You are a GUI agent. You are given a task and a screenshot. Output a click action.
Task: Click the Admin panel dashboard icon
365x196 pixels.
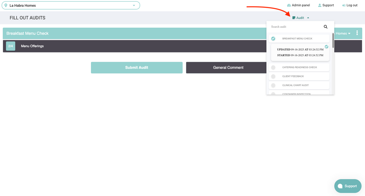(x=289, y=5)
